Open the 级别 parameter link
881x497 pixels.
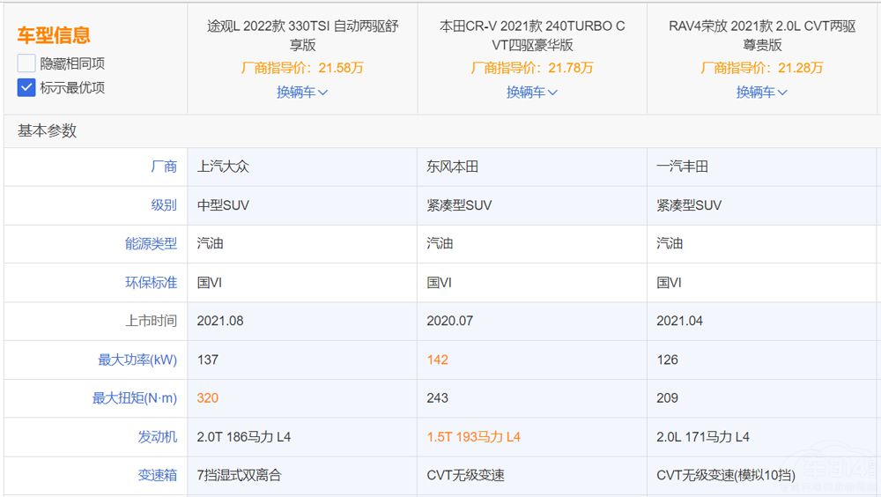coord(164,205)
